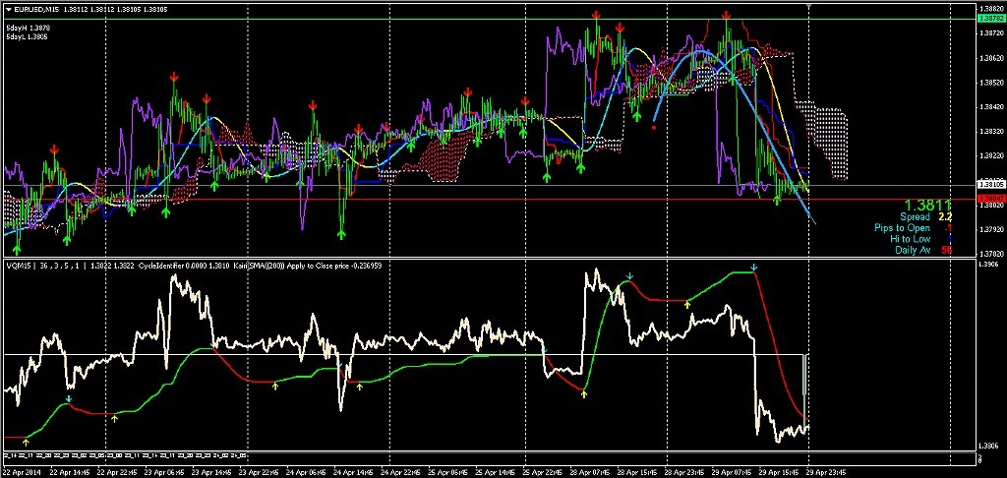Image resolution: width=1007 pixels, height=478 pixels.
Task: Click the 22 Apr 2014 date on time axis
Action: (x=22, y=471)
